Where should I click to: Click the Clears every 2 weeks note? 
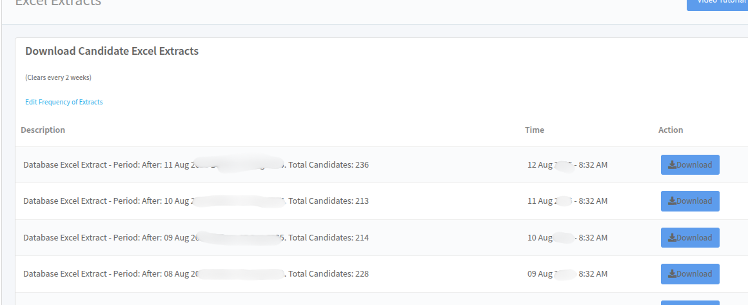coord(58,77)
